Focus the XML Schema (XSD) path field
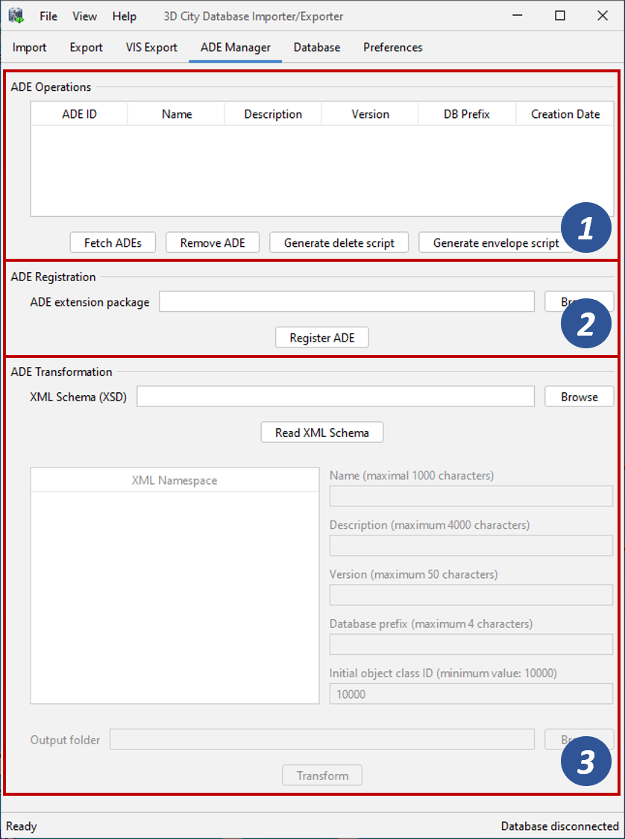The image size is (625, 839). (336, 397)
